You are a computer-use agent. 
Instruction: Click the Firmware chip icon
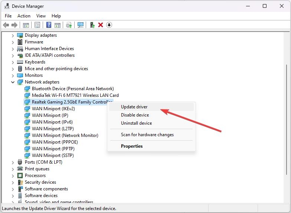[20, 42]
